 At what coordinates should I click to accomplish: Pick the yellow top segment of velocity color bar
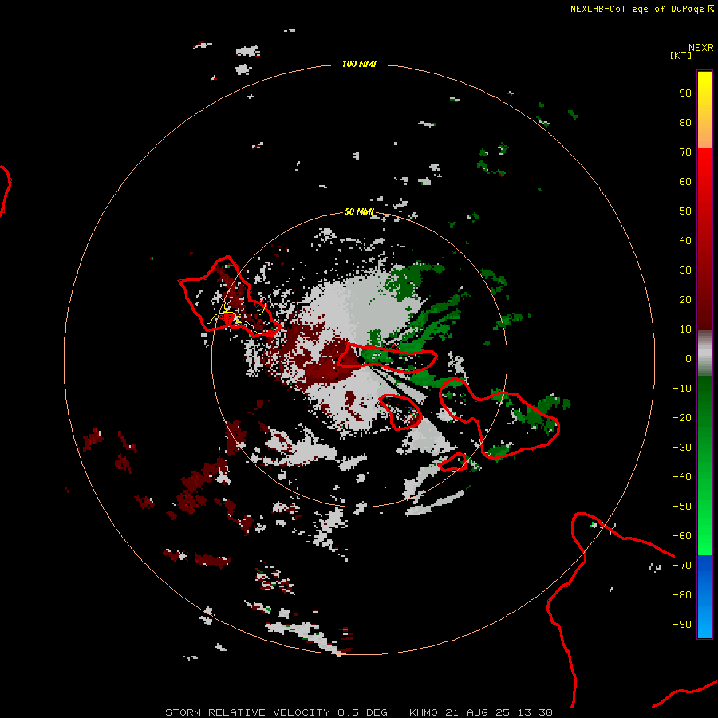pos(704,110)
